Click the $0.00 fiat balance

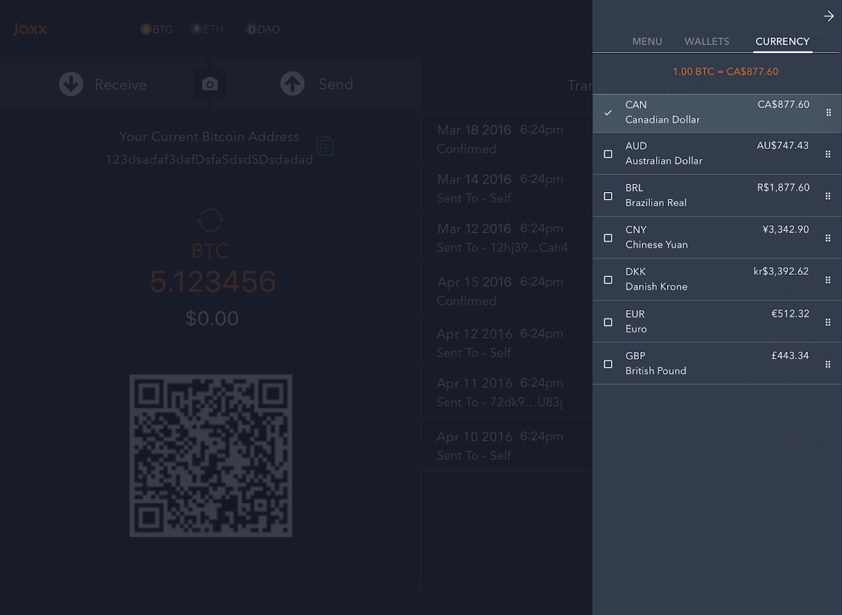click(212, 318)
